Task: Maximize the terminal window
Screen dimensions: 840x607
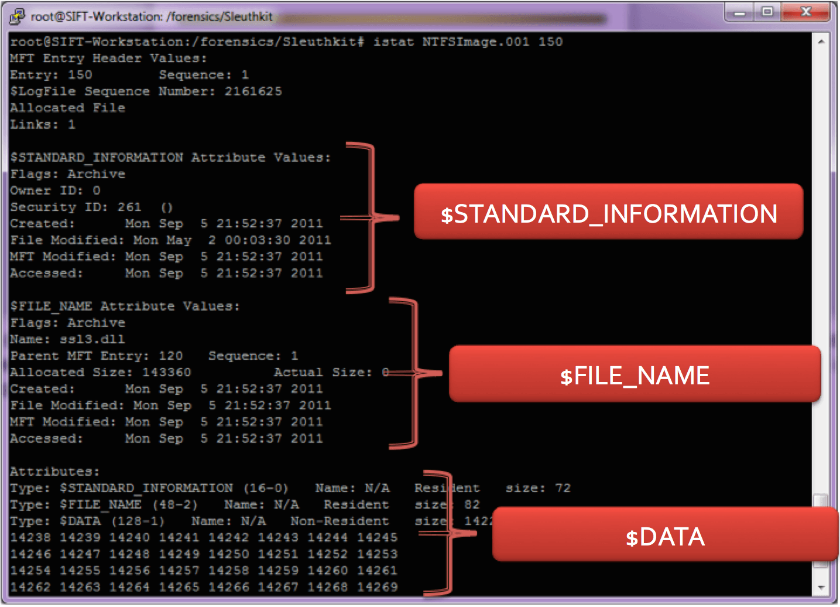Action: pyautogui.click(x=767, y=12)
